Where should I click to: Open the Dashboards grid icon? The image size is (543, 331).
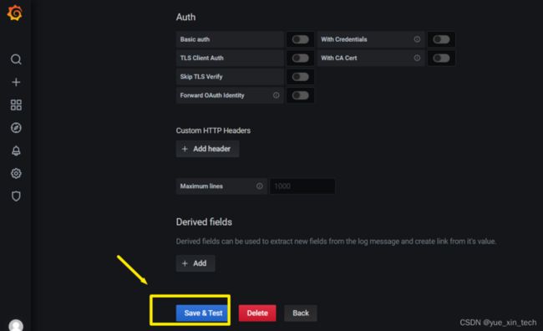[16, 105]
